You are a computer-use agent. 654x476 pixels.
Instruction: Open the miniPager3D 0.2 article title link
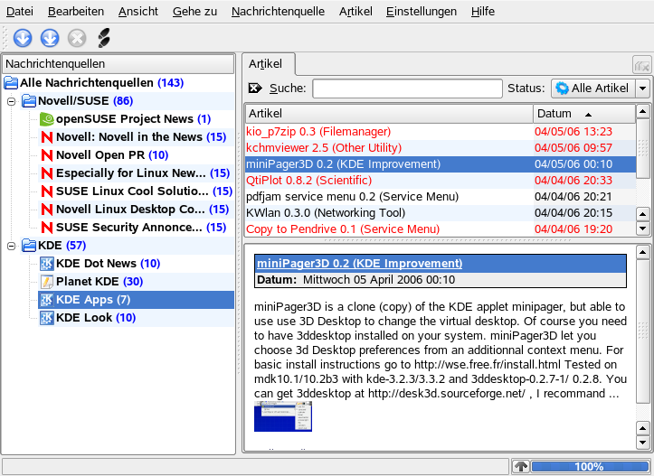coord(359,263)
